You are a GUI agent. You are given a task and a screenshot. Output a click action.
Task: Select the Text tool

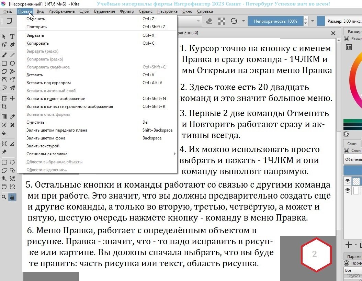12,36
